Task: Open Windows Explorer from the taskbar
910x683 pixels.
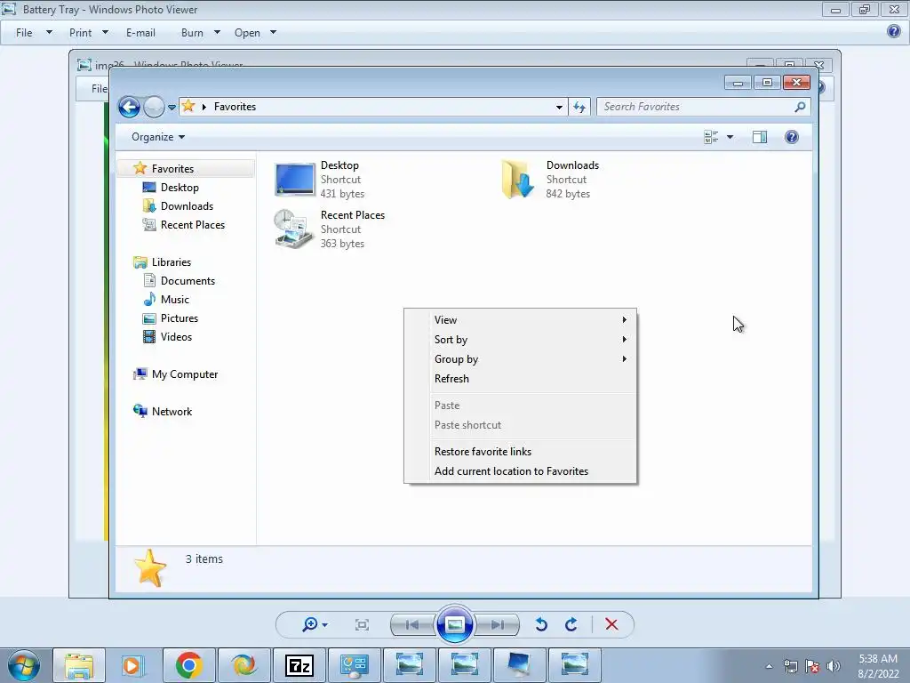Action: (x=79, y=665)
